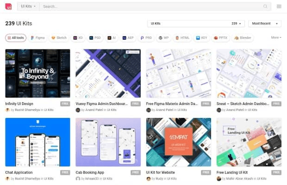Click Rushit Dhameliya avatar under Chat Application
287x185 pixels.
(x=7, y=179)
